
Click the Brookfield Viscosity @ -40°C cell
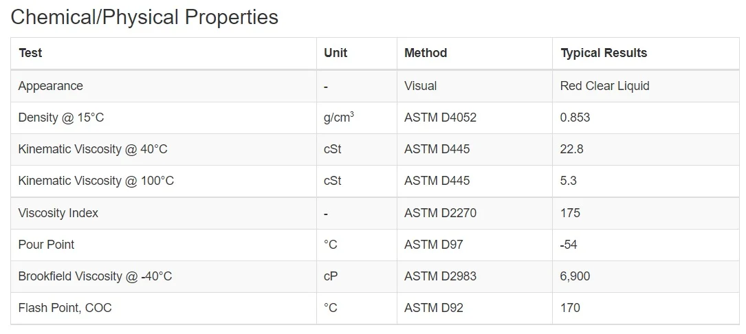(x=95, y=276)
